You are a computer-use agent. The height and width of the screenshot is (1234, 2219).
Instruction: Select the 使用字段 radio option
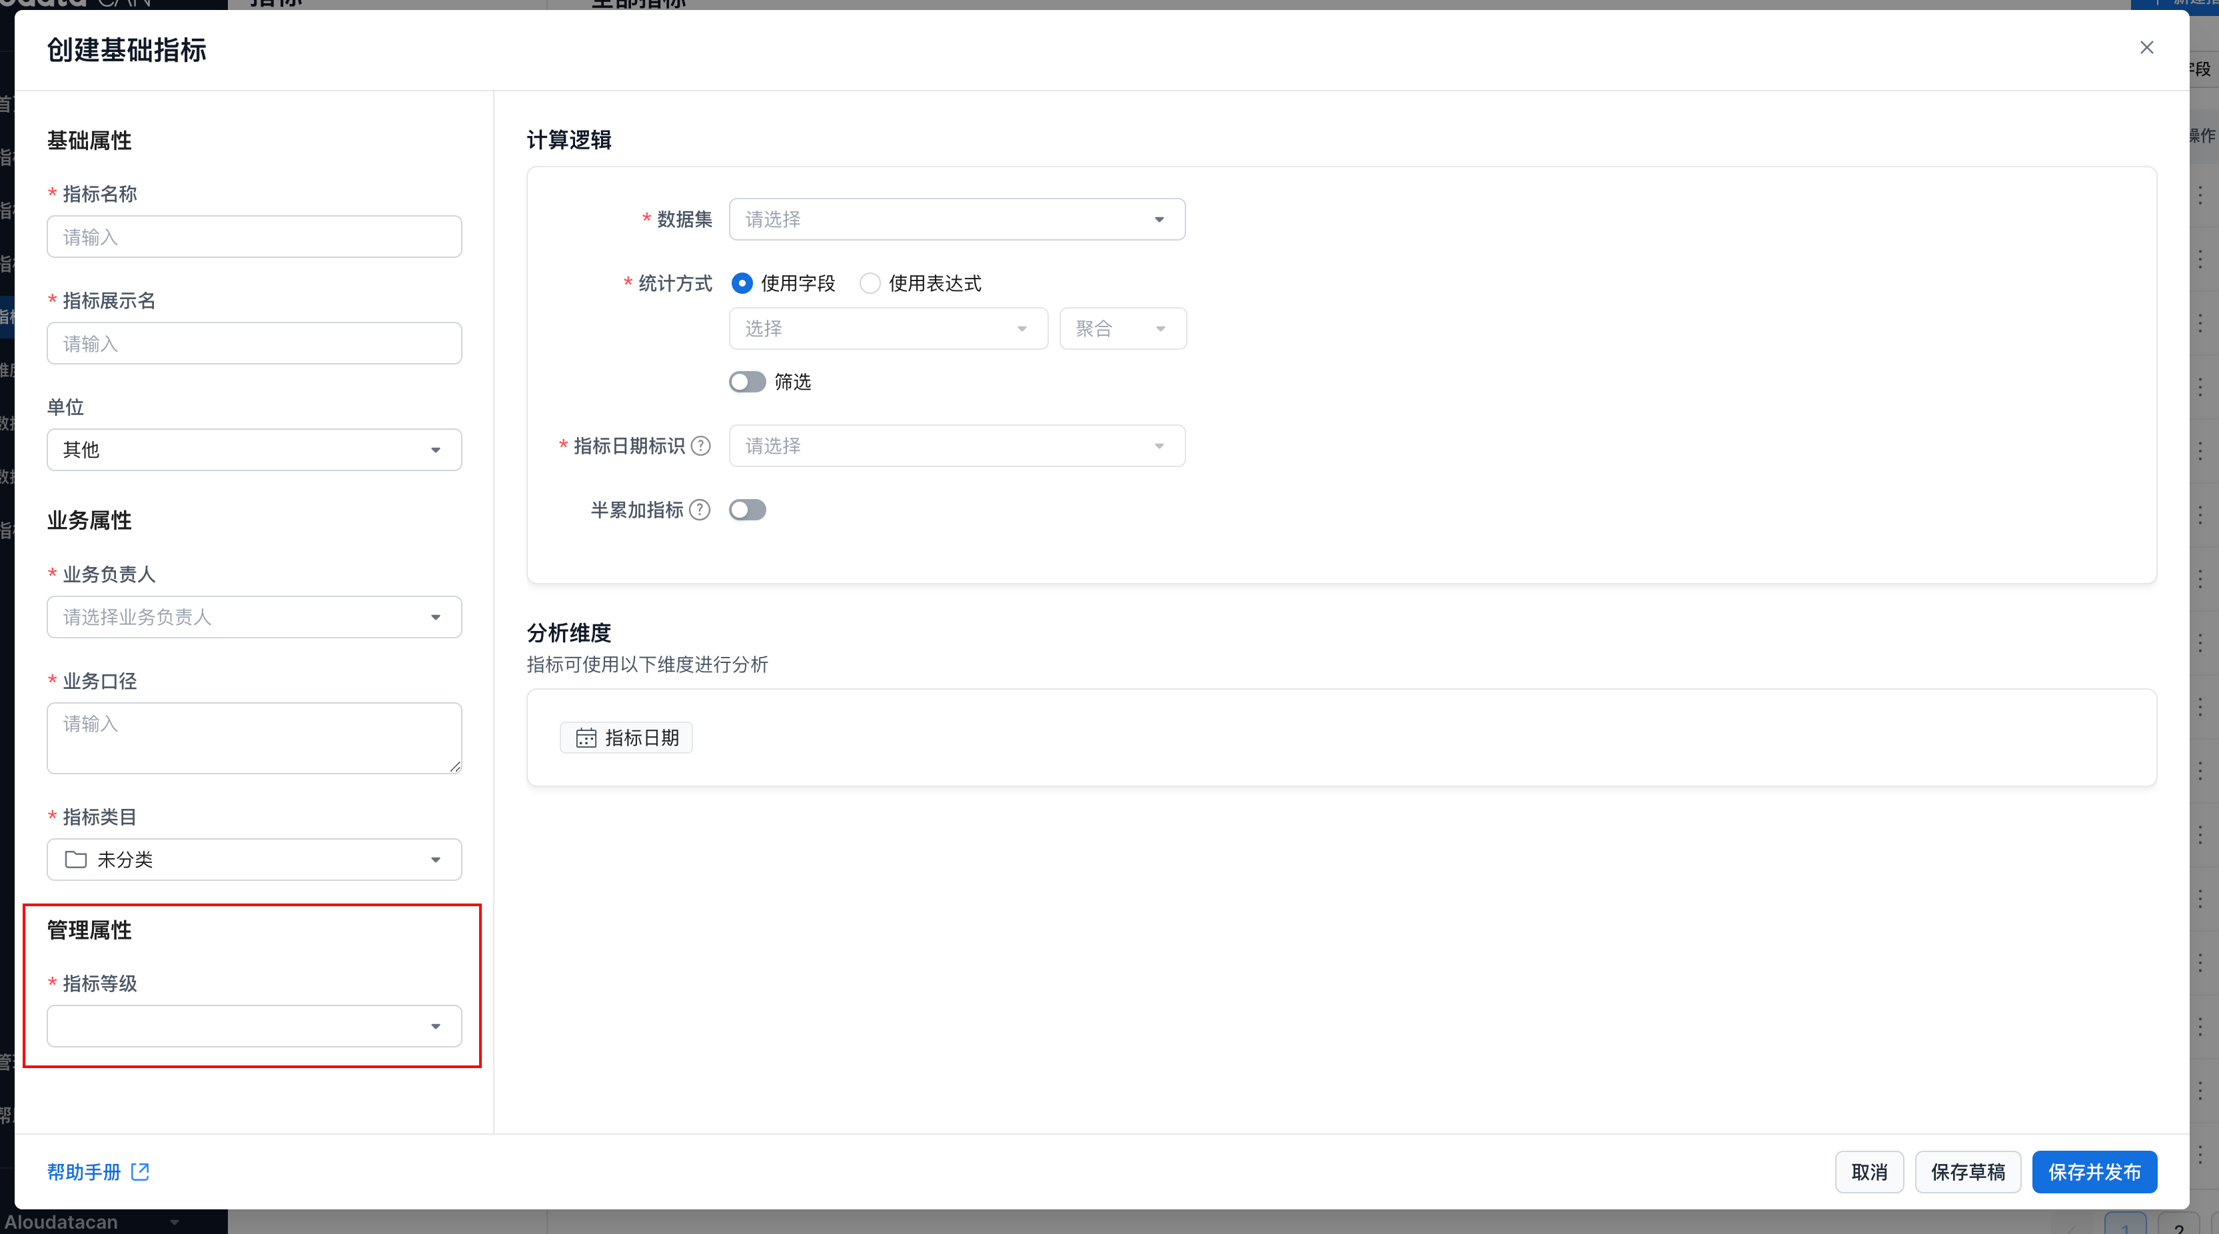(x=742, y=283)
